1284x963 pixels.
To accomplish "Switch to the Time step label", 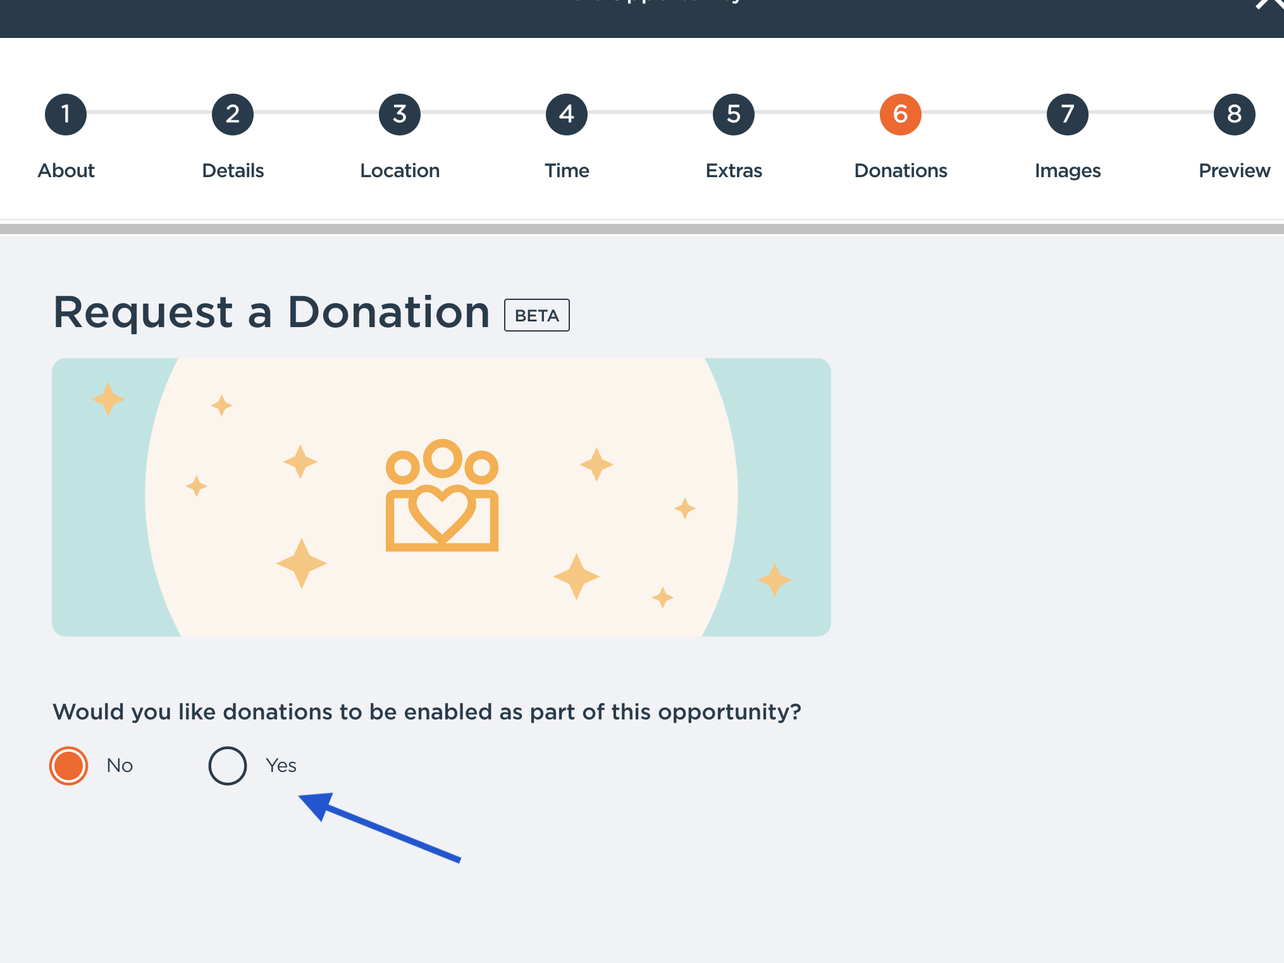I will [567, 171].
